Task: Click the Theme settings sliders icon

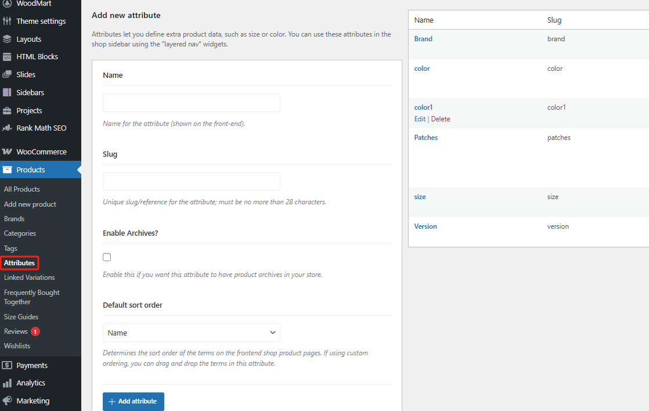Action: click(7, 21)
